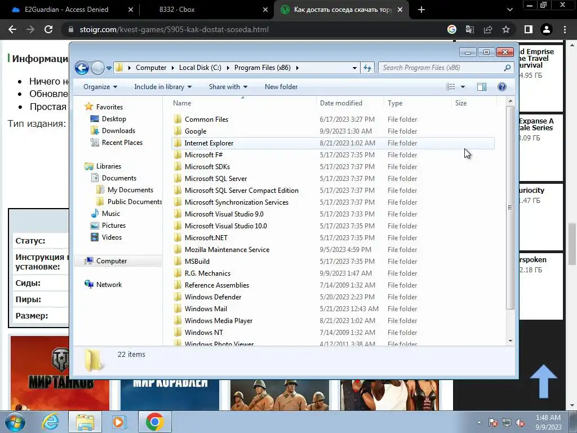Reload the page in Chrome

coord(48,29)
